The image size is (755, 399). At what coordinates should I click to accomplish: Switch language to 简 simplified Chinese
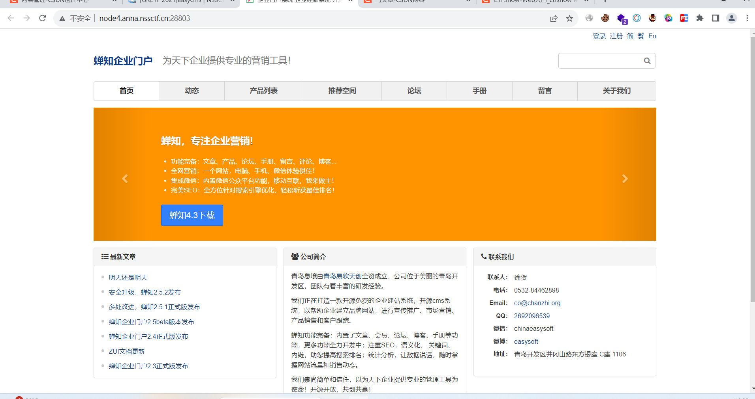pyautogui.click(x=630, y=36)
